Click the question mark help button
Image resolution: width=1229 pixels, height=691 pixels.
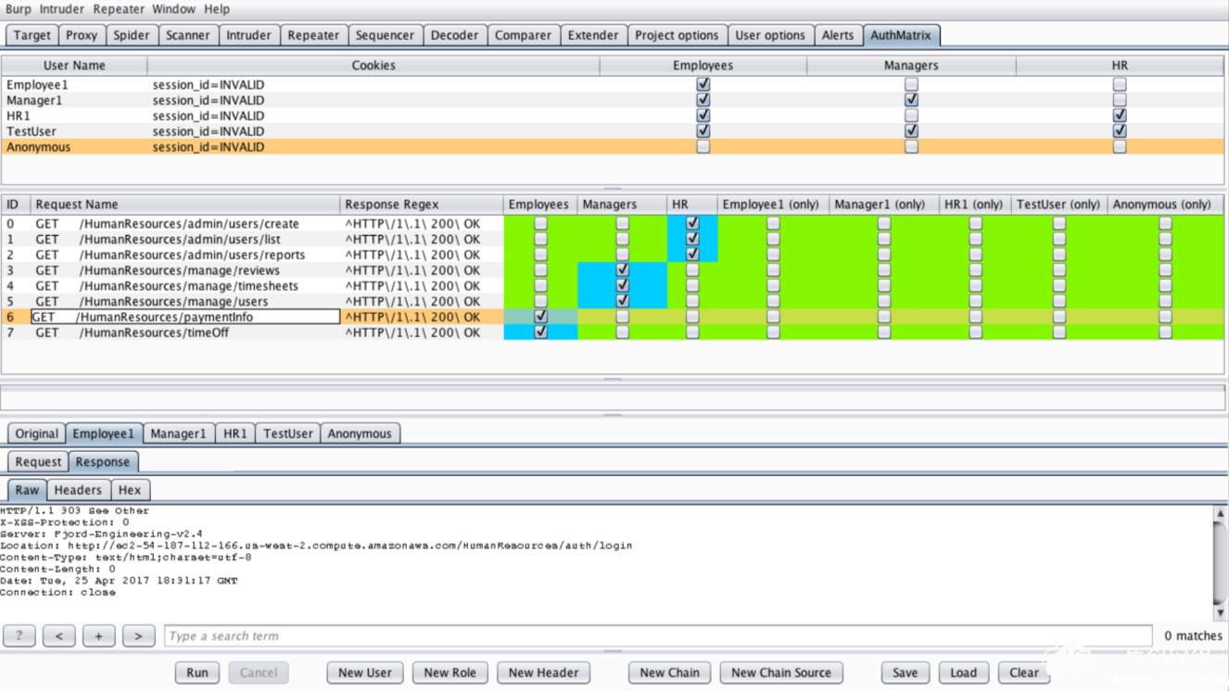[19, 636]
